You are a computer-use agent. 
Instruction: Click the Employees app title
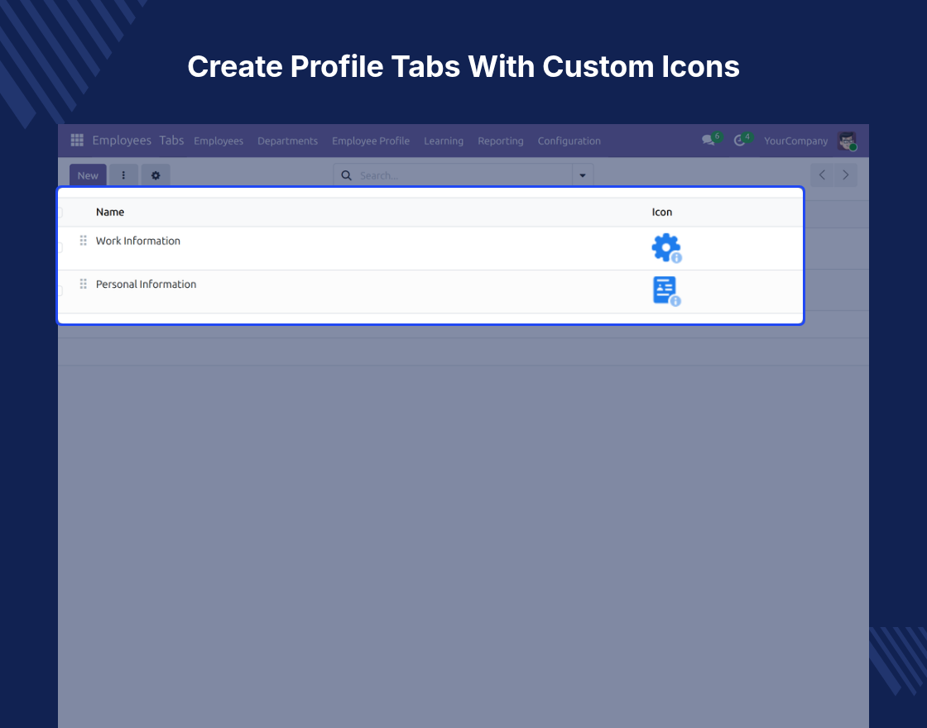point(122,140)
